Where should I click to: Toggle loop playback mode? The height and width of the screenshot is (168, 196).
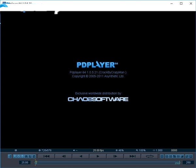[x=150, y=156]
